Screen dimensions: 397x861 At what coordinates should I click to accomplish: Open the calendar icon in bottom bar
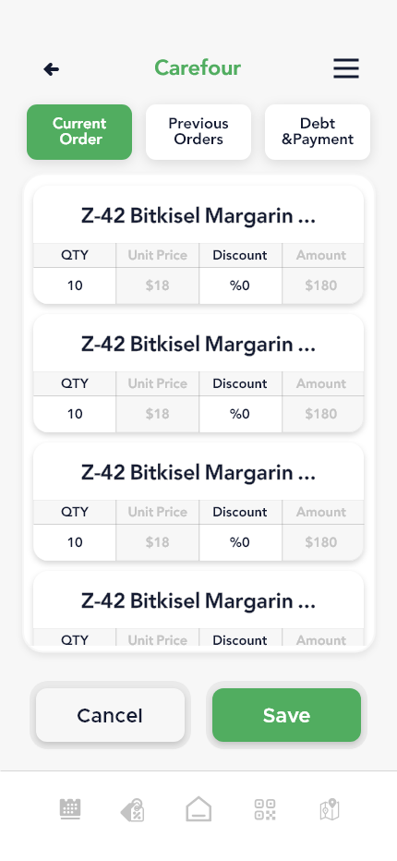click(70, 809)
